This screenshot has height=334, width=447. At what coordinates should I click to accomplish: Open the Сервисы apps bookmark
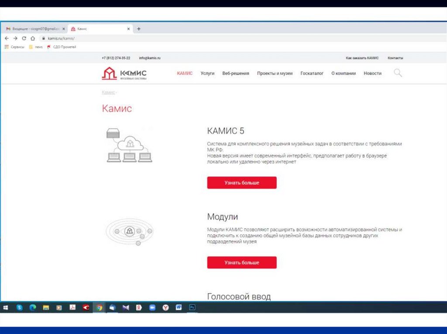[14, 47]
